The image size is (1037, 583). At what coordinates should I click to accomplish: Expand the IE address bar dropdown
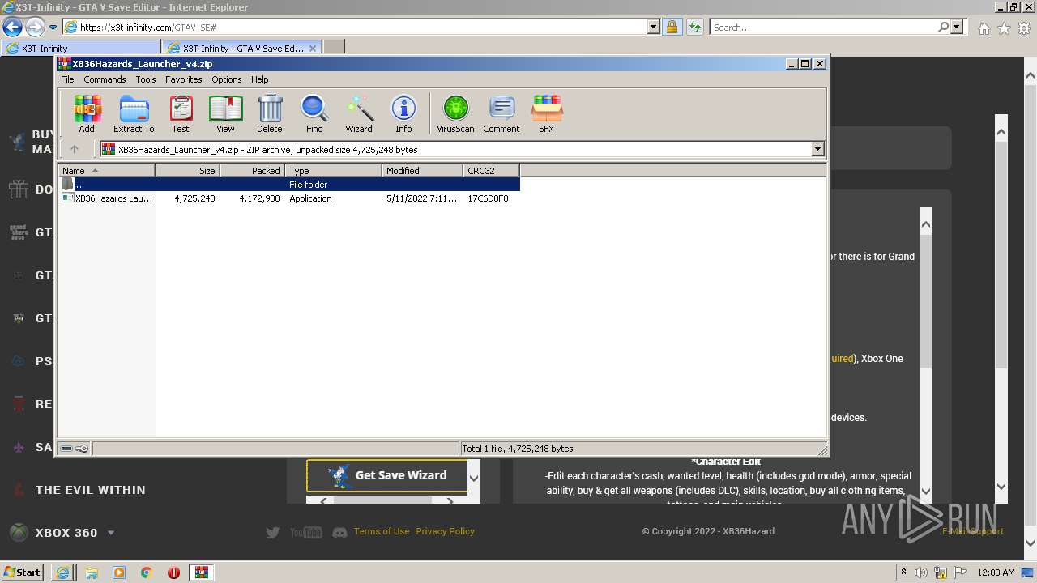coord(653,27)
